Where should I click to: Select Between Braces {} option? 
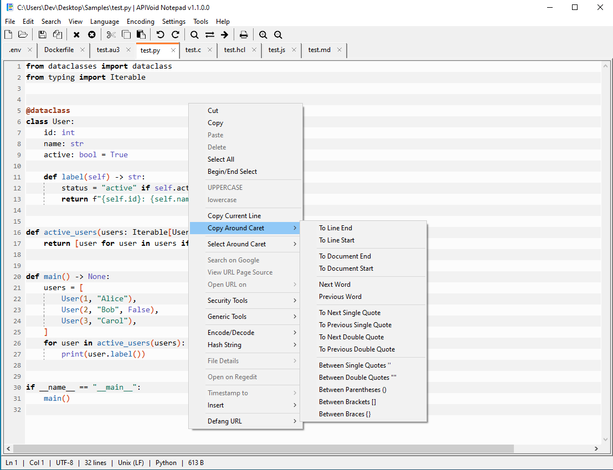(363, 414)
